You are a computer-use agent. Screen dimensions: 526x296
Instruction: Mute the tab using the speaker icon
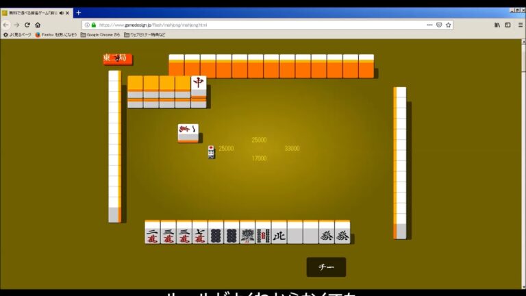pos(62,13)
